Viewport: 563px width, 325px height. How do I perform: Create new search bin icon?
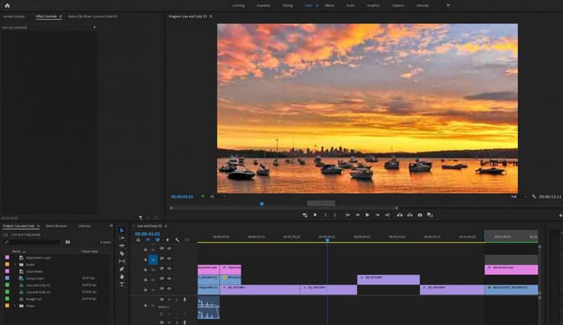[68, 242]
